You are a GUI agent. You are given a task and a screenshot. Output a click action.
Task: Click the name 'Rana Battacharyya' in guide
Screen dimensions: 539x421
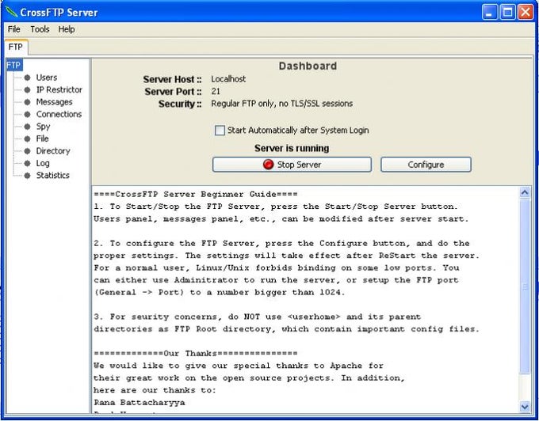(x=140, y=403)
